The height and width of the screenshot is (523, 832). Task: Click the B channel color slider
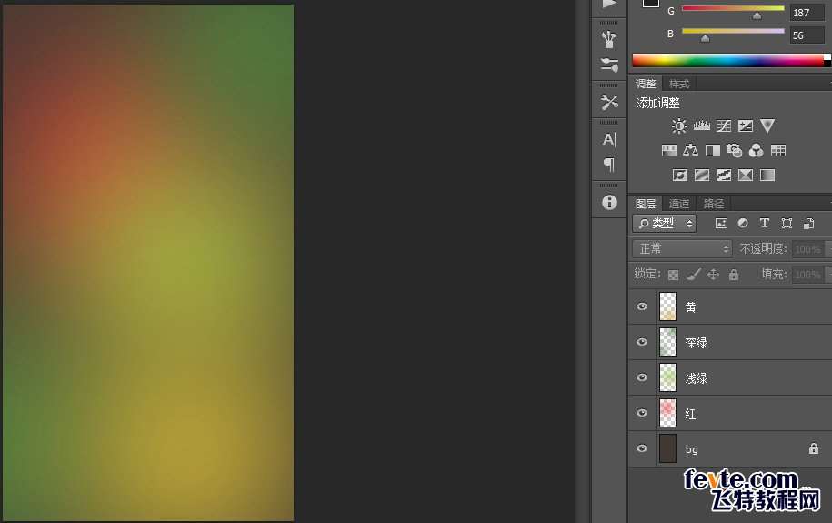[x=733, y=32]
